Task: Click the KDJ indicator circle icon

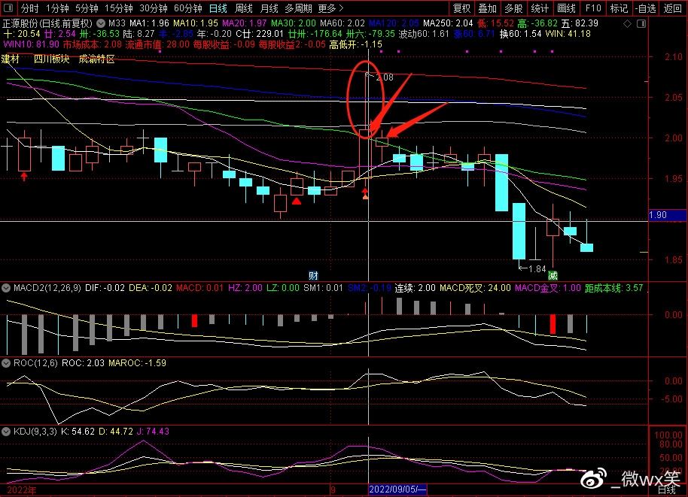Action: click(x=6, y=432)
